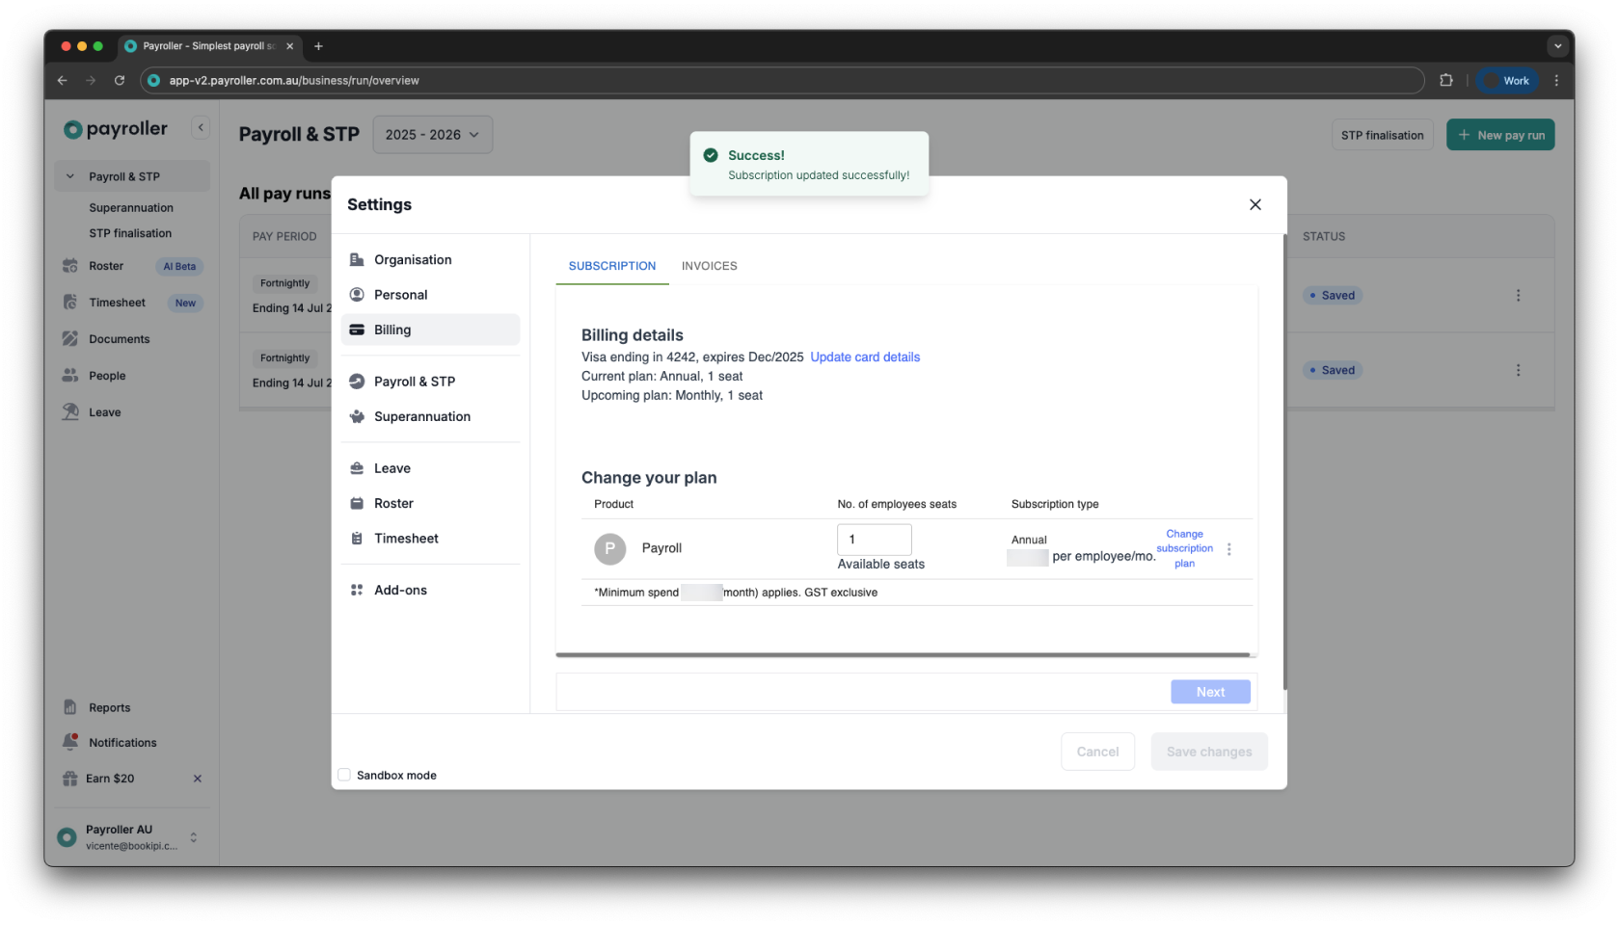The height and width of the screenshot is (925, 1619).
Task: Start a New pay run
Action: coord(1499,134)
